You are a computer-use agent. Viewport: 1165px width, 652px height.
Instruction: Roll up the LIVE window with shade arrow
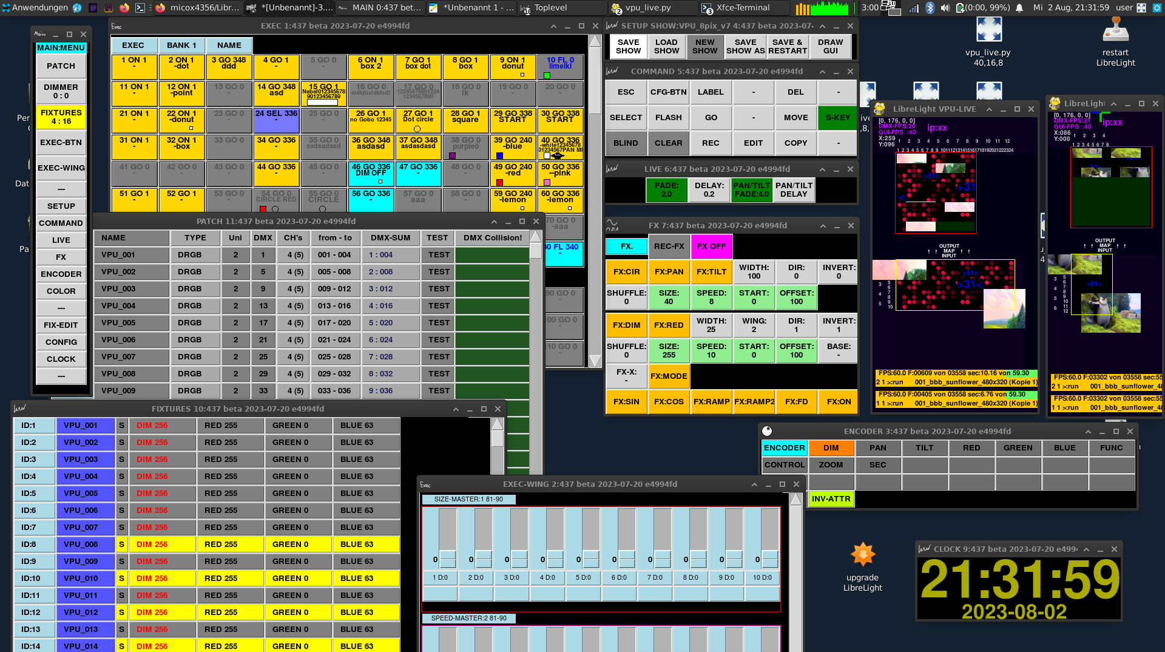[x=823, y=169]
